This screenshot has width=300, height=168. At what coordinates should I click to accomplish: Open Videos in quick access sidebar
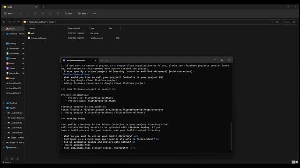12,69
